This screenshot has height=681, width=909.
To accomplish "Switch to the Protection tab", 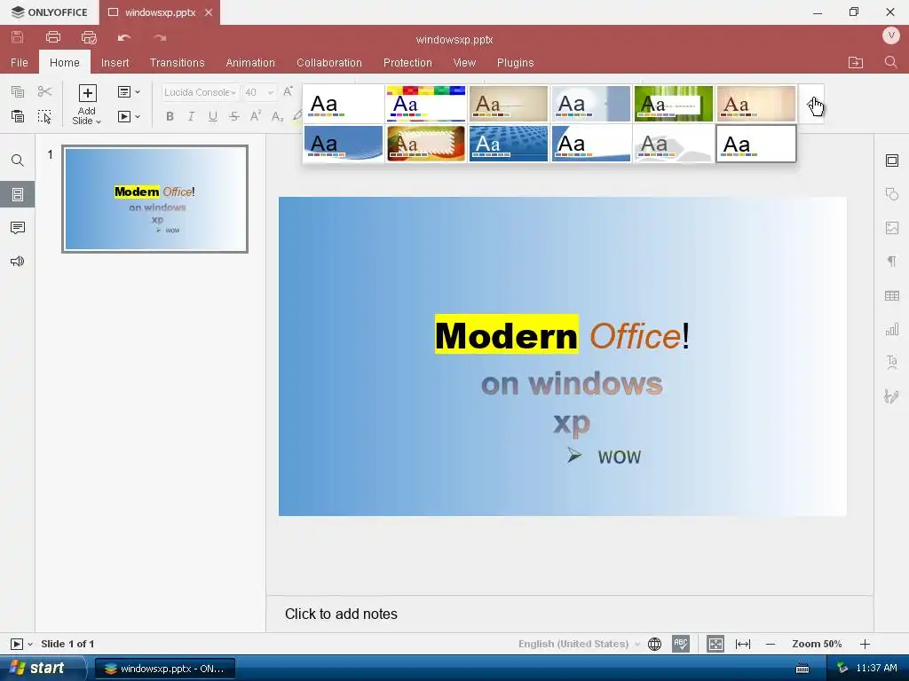I will (x=407, y=63).
